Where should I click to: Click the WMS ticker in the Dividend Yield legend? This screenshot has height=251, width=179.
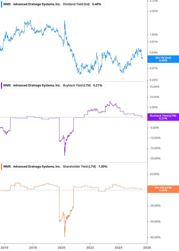click(x=7, y=4)
